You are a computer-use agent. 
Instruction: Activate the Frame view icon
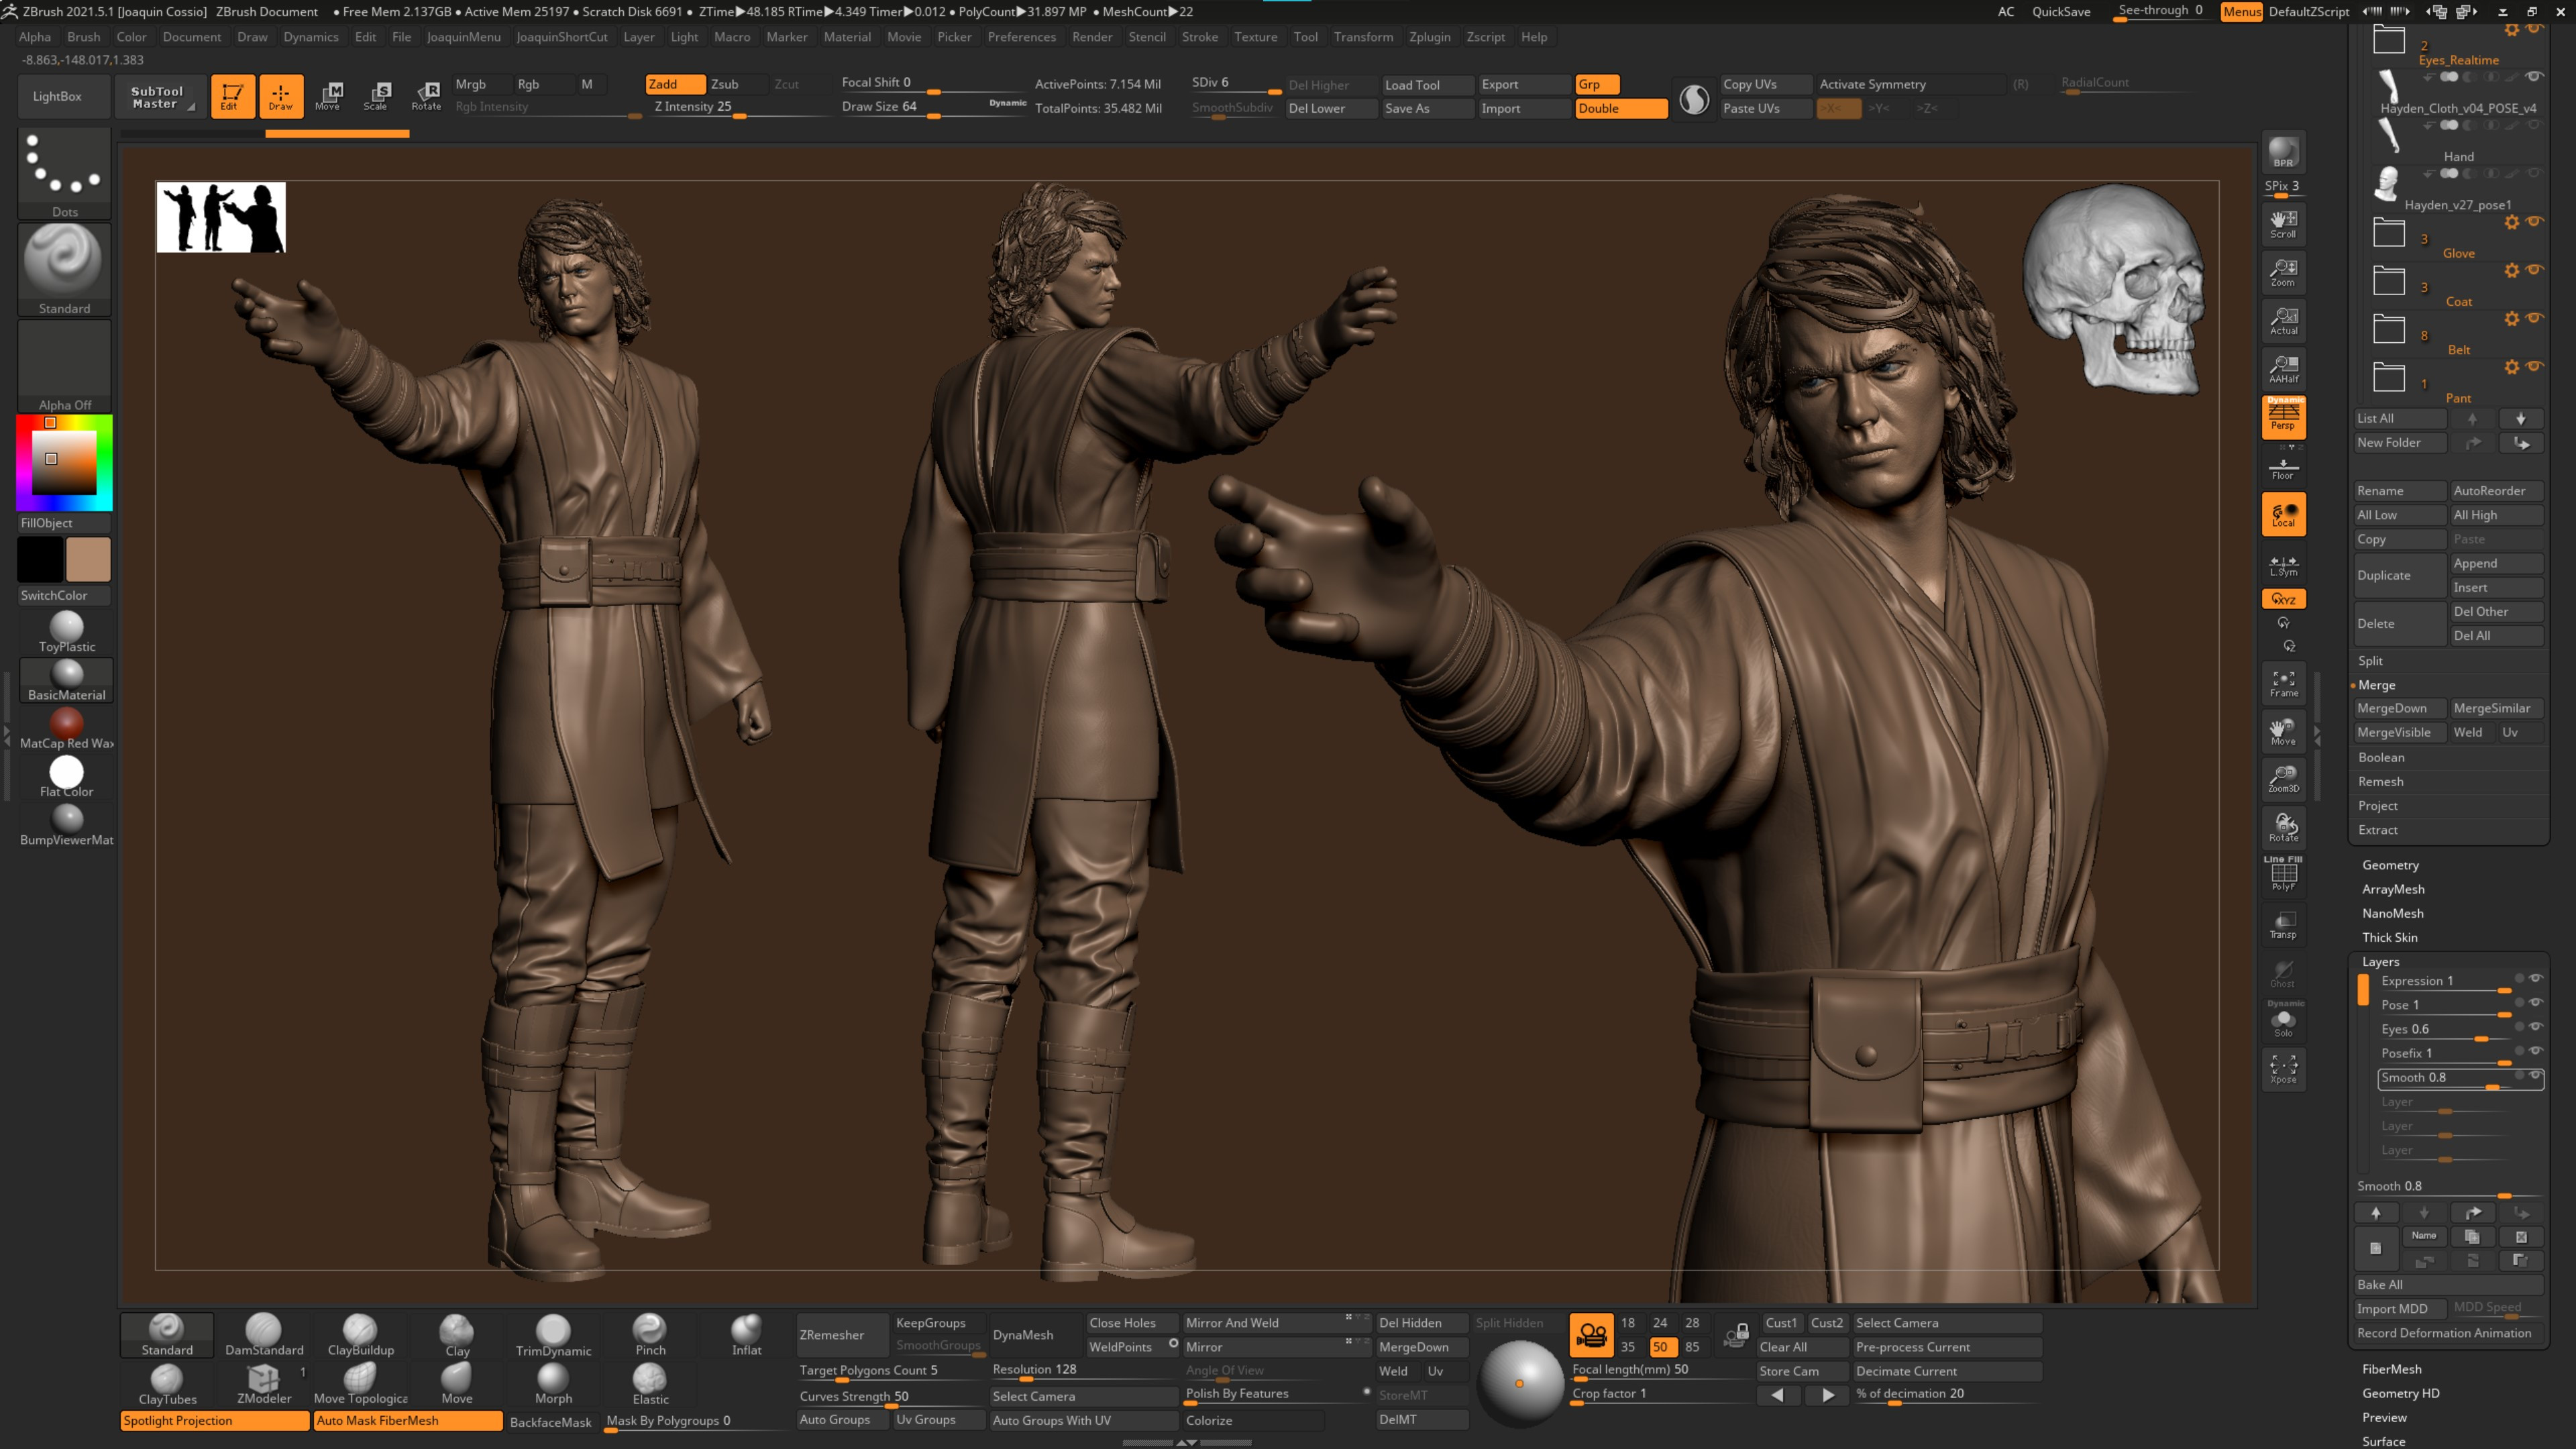click(x=2283, y=684)
